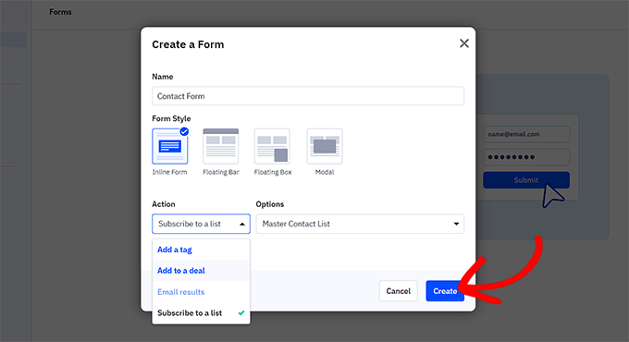The image size is (629, 342).
Task: Select the Modal form style
Action: pos(325,146)
